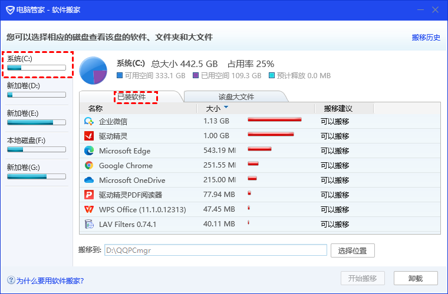
Task: Click the 47.45 MB size cell
Action: point(219,209)
